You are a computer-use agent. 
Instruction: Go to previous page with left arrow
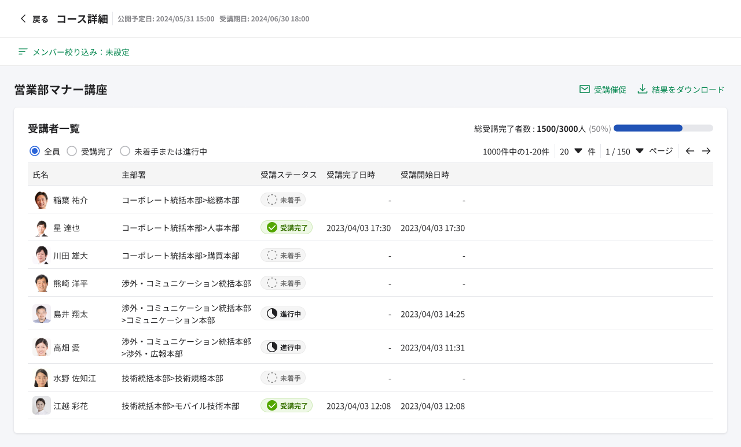pos(690,151)
